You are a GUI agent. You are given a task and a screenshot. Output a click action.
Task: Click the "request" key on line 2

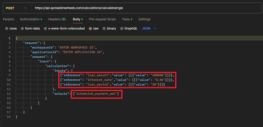31,43
